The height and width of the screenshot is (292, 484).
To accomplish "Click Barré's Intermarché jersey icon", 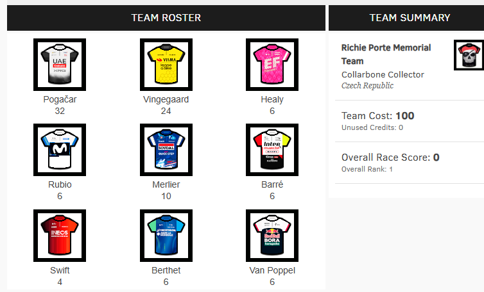I will [x=272, y=150].
